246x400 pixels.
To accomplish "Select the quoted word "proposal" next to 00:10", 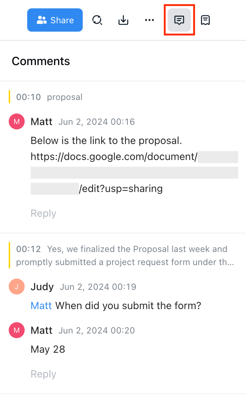I will [65, 97].
